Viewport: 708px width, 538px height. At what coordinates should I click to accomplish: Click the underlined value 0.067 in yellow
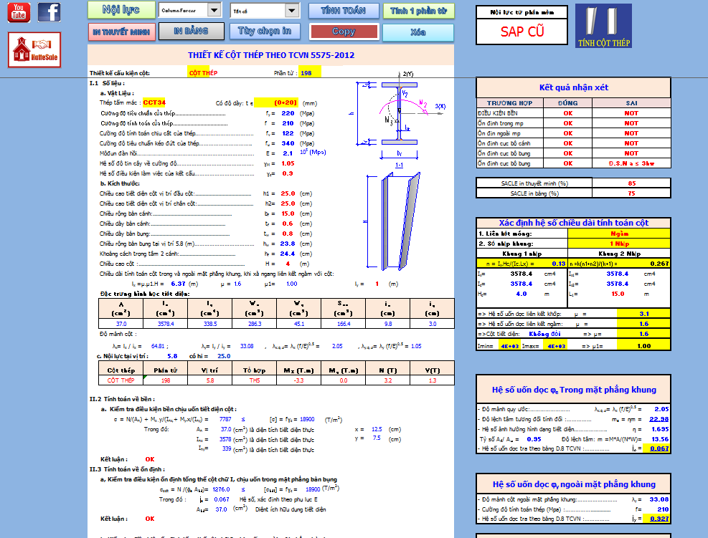[659, 448]
